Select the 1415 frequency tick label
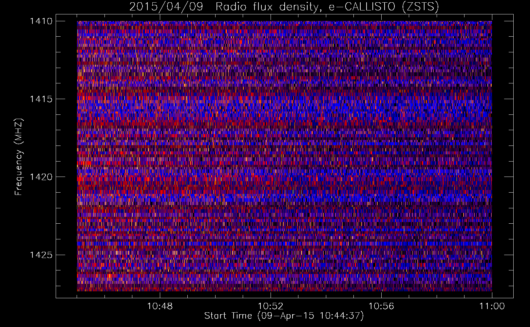The width and height of the screenshot is (530, 327). [x=41, y=99]
